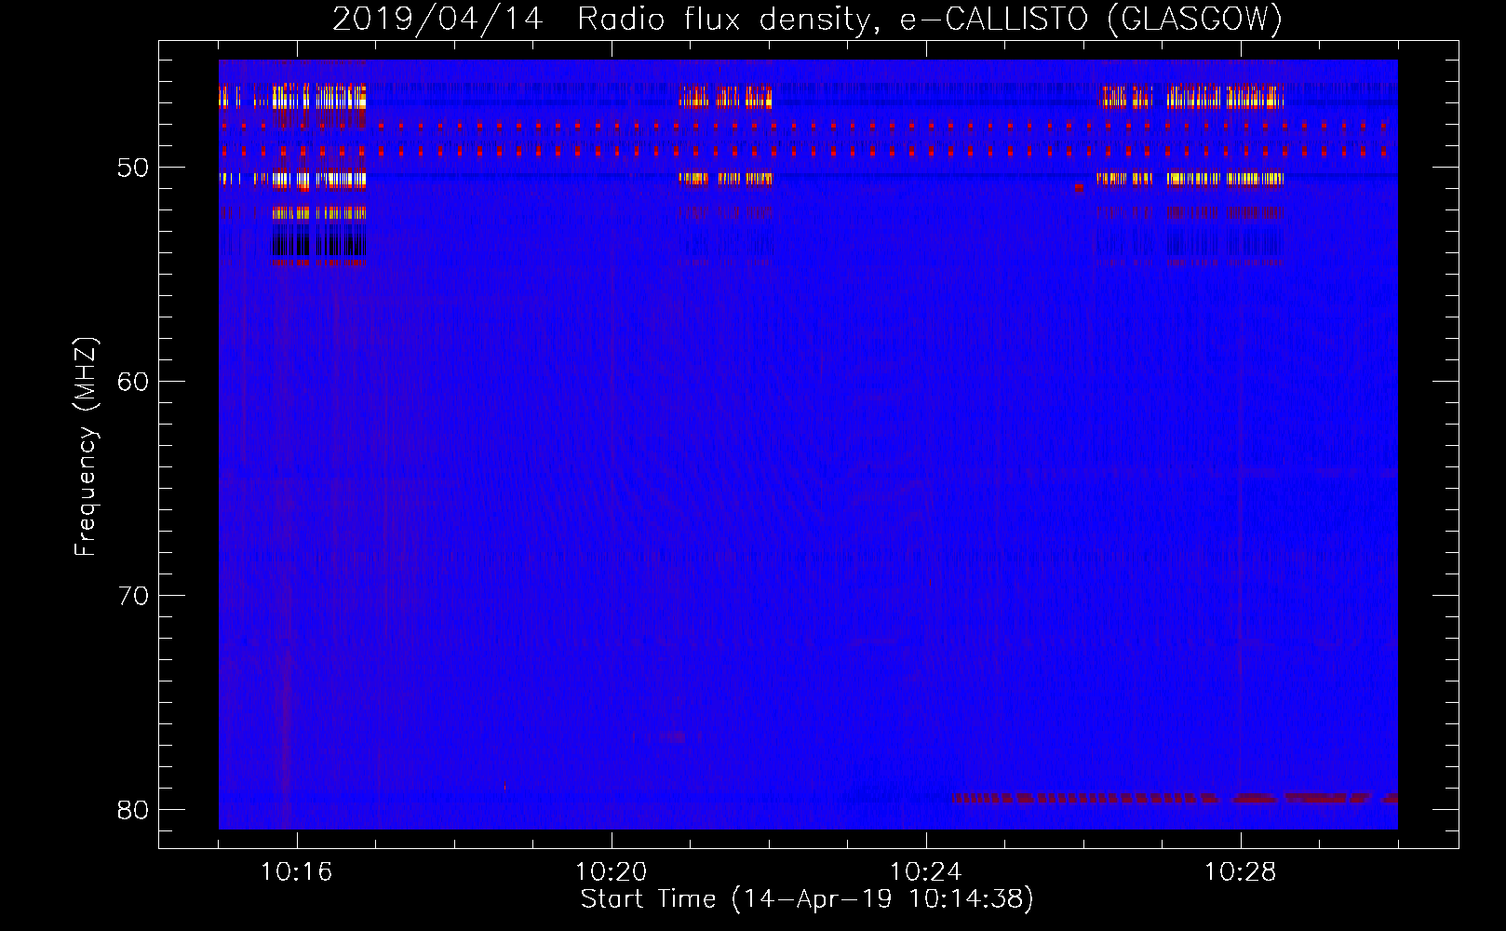
Task: Click the '10:20' time tick label
Action: click(x=612, y=872)
